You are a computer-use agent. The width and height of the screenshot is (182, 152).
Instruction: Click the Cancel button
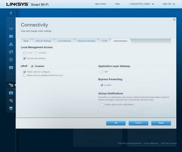pyautogui.click(x=138, y=123)
